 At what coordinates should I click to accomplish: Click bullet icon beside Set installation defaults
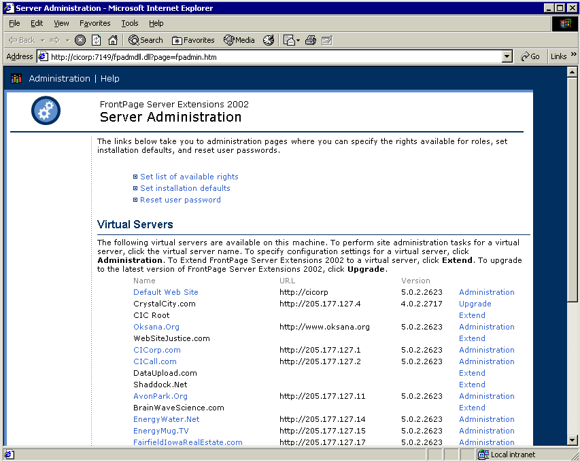pos(135,188)
